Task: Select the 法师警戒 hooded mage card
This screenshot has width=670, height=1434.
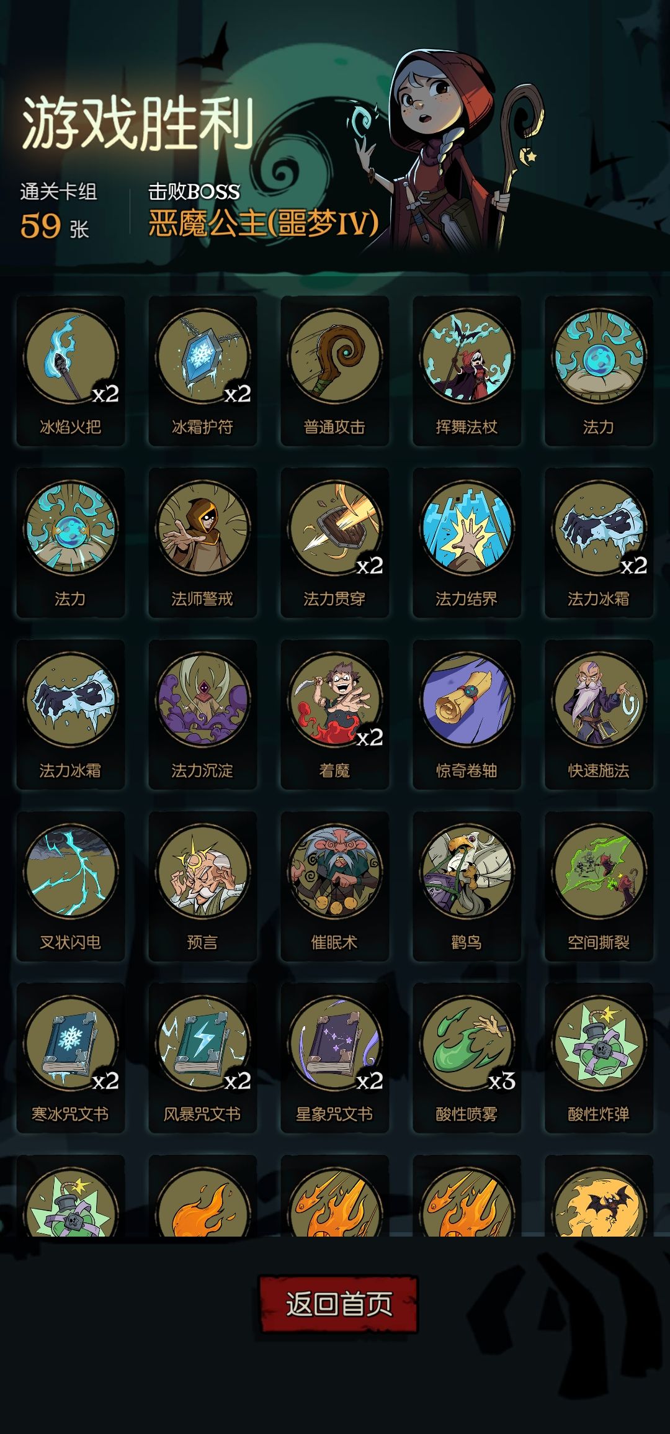Action: (x=203, y=543)
